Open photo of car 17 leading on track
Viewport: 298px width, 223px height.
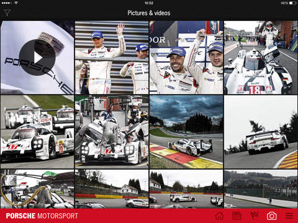37,132
